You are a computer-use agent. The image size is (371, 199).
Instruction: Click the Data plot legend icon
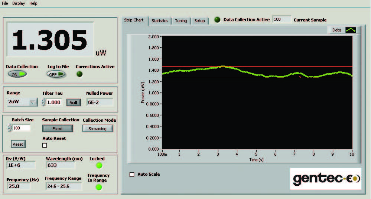coord(351,30)
